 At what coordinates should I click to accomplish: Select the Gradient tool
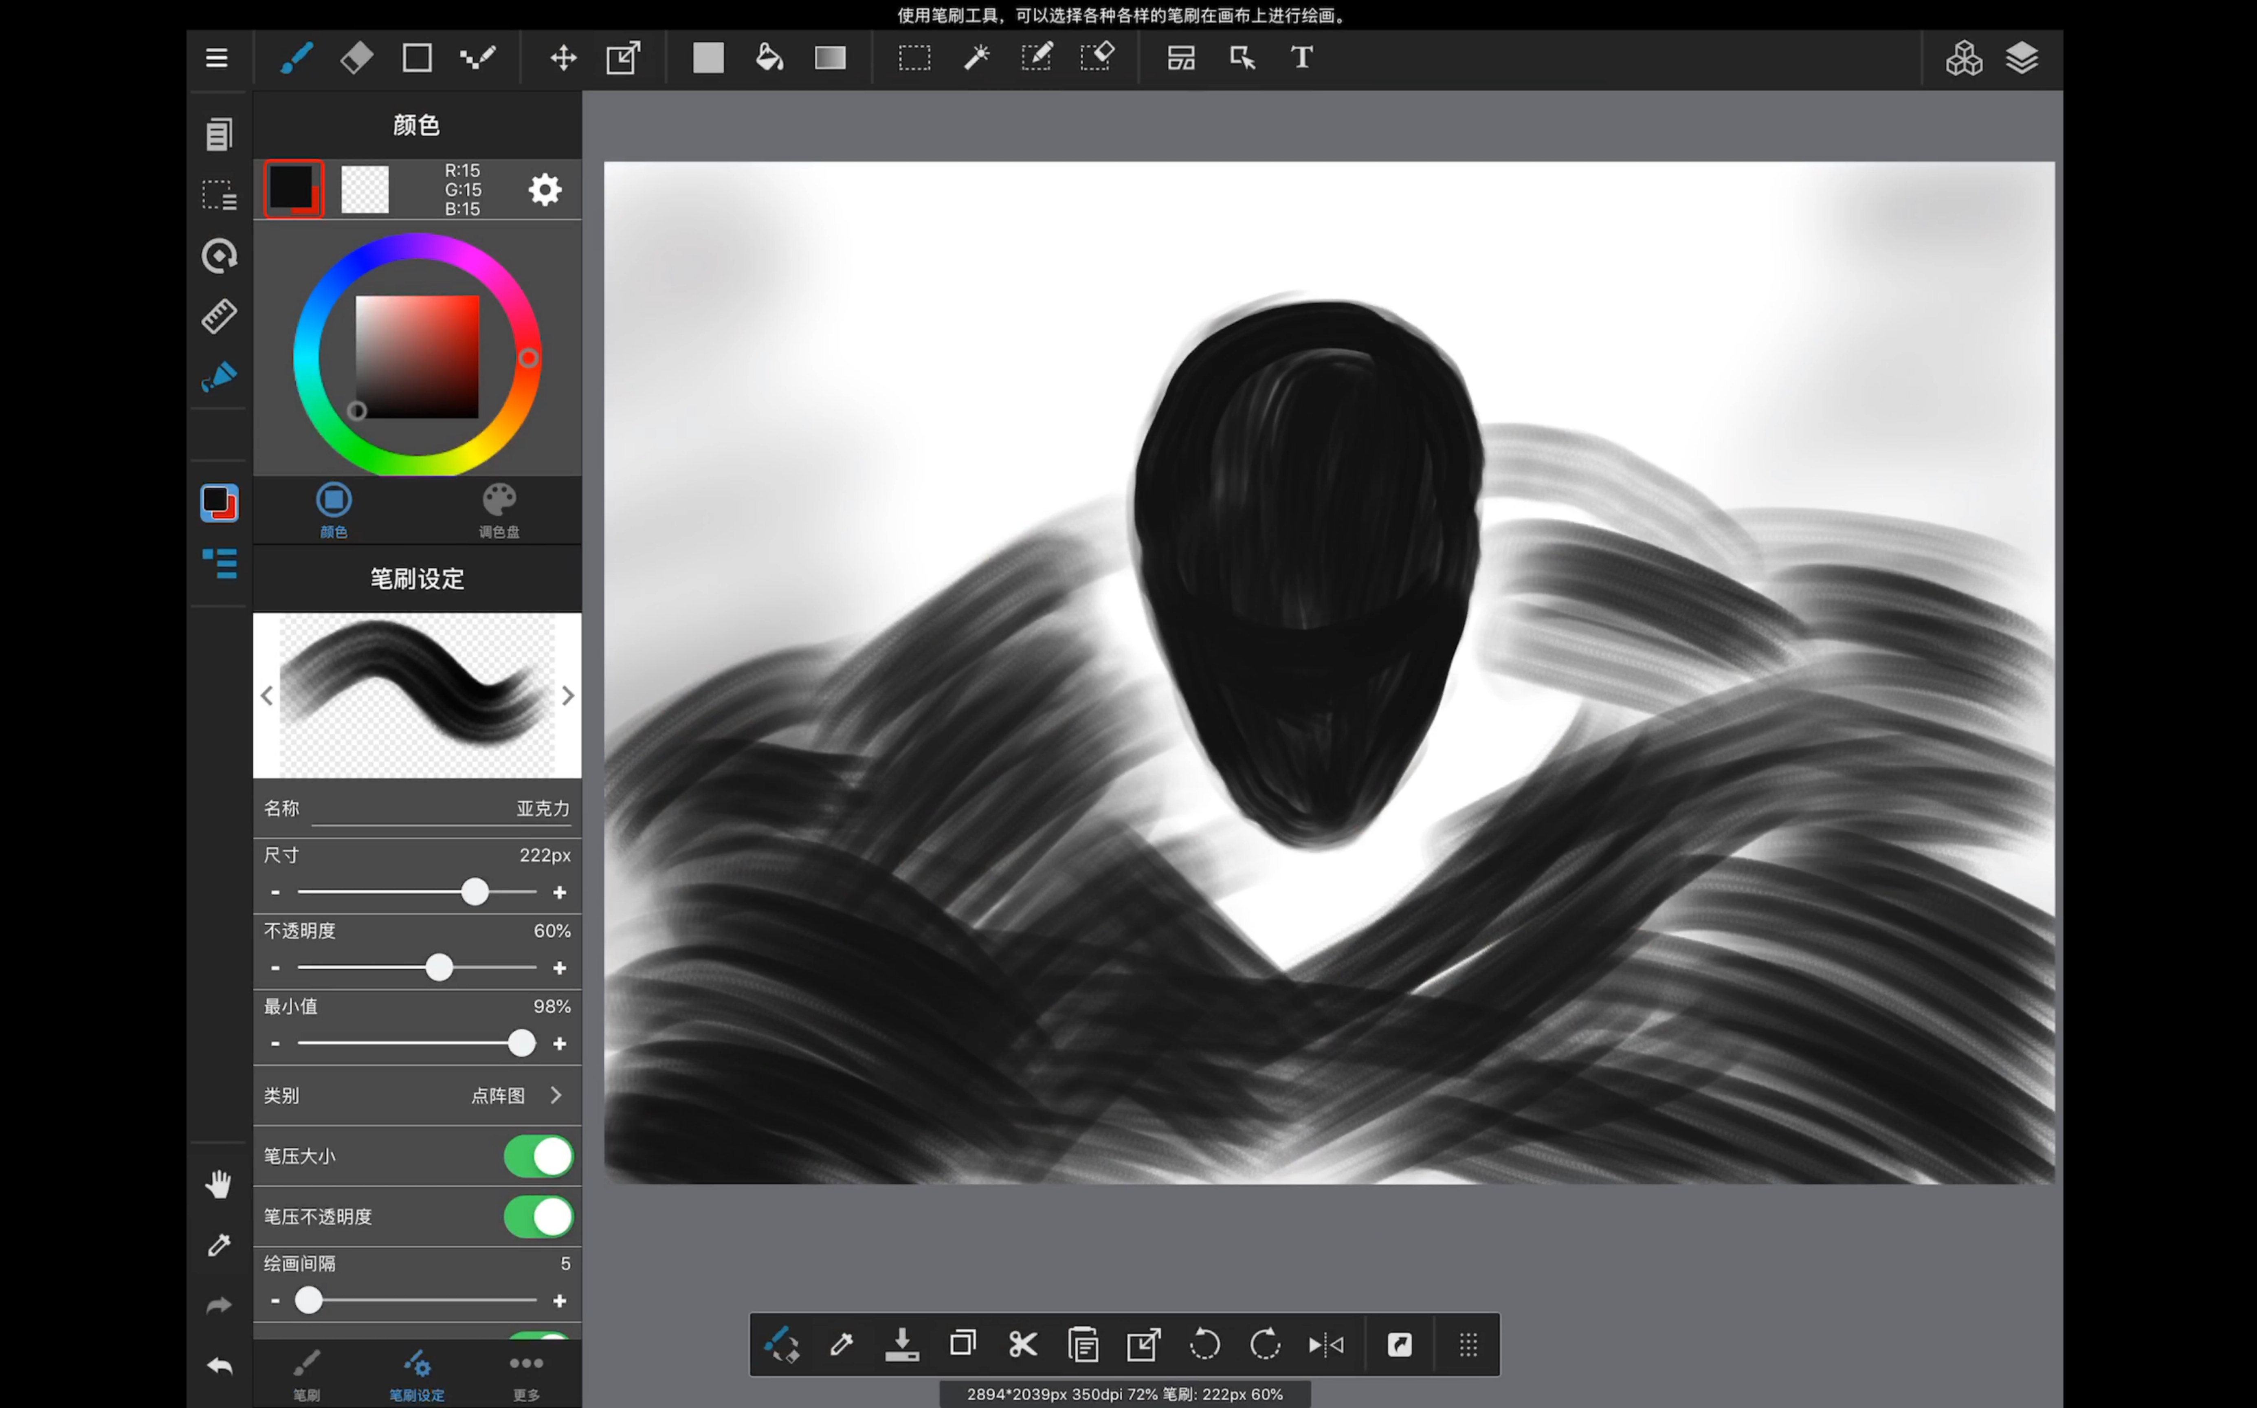point(831,58)
